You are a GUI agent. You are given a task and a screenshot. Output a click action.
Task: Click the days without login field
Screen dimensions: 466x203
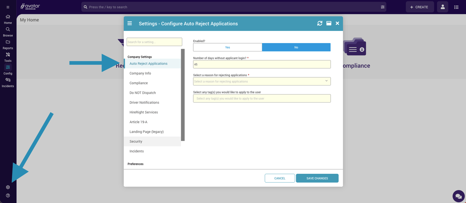(x=262, y=64)
